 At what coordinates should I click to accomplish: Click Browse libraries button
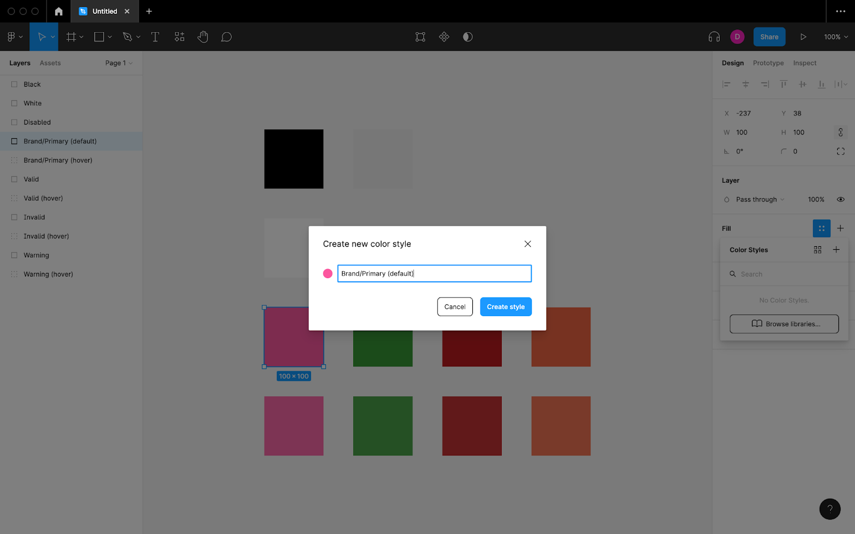click(x=784, y=324)
